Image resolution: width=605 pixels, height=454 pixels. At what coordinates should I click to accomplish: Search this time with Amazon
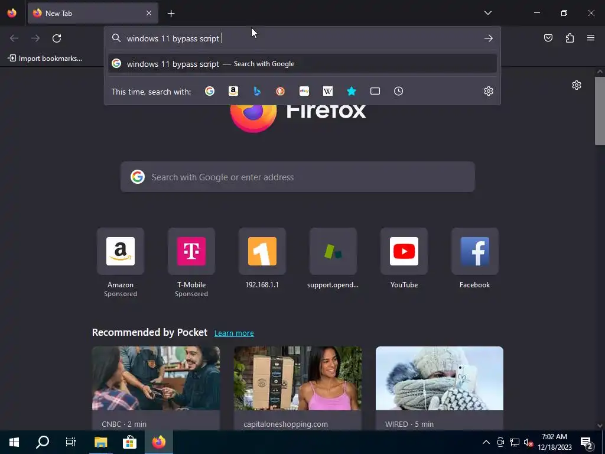233,91
